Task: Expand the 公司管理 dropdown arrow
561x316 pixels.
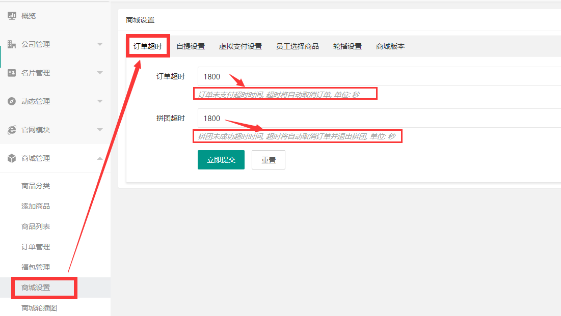Action: pos(100,44)
